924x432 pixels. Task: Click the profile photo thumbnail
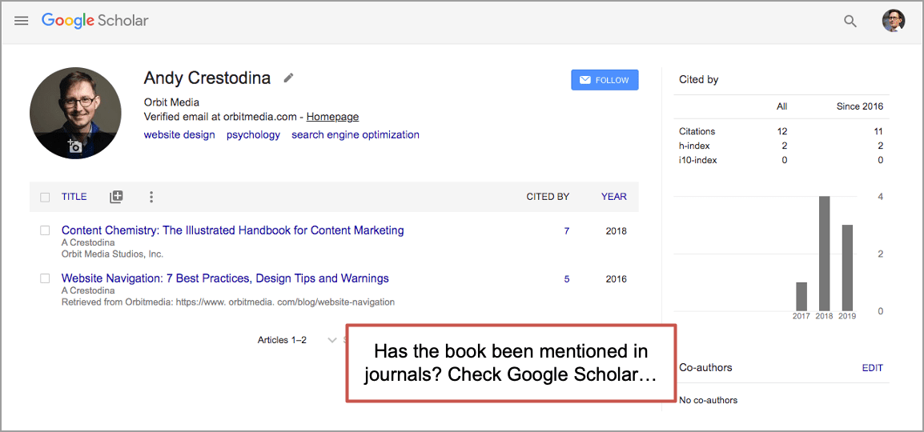point(74,113)
